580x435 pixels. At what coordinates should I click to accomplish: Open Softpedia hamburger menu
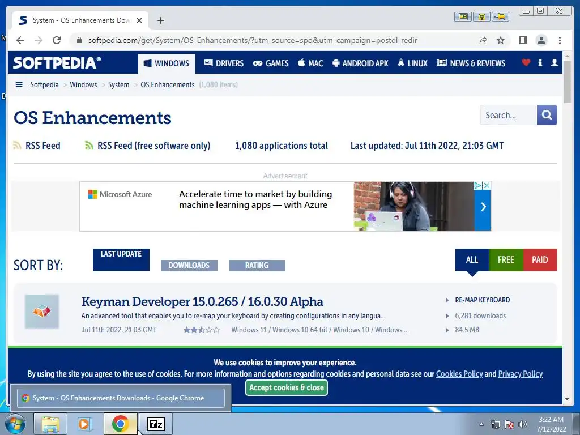[x=19, y=85]
